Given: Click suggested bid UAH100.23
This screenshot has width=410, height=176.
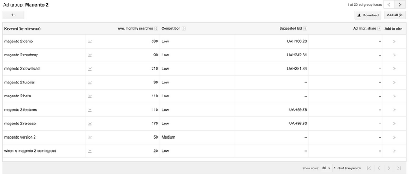Looking at the screenshot, I should click(297, 41).
